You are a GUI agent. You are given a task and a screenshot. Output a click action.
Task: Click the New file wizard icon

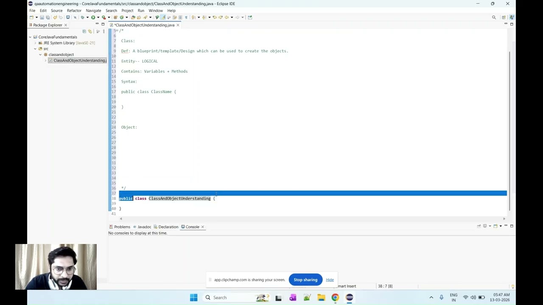pyautogui.click(x=32, y=17)
